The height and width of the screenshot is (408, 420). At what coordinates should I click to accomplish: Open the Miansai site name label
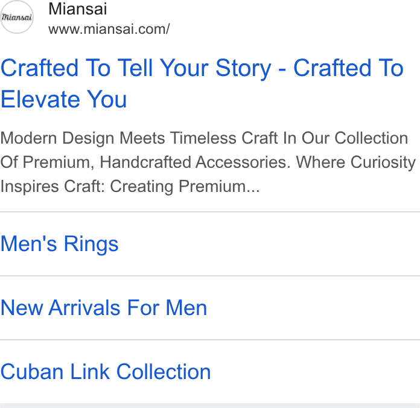point(78,9)
